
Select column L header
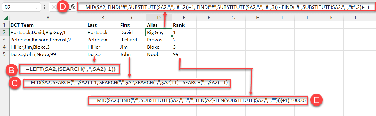click(x=356, y=18)
